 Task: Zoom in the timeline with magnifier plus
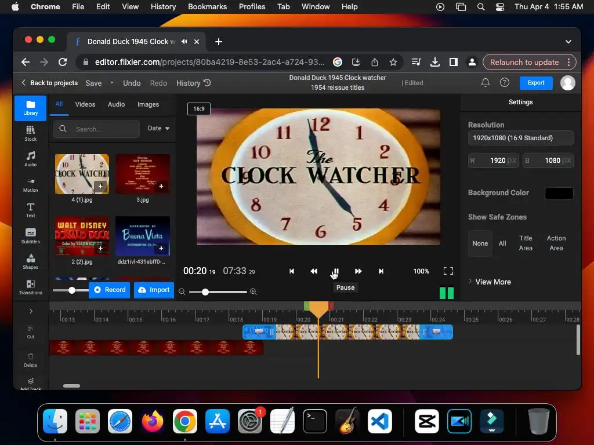coord(253,292)
